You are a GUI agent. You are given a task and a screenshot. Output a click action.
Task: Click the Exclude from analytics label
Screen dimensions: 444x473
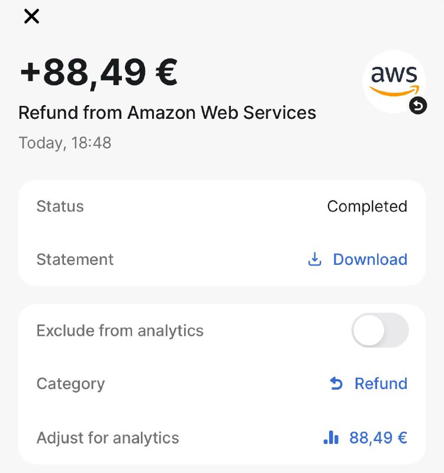(120, 331)
